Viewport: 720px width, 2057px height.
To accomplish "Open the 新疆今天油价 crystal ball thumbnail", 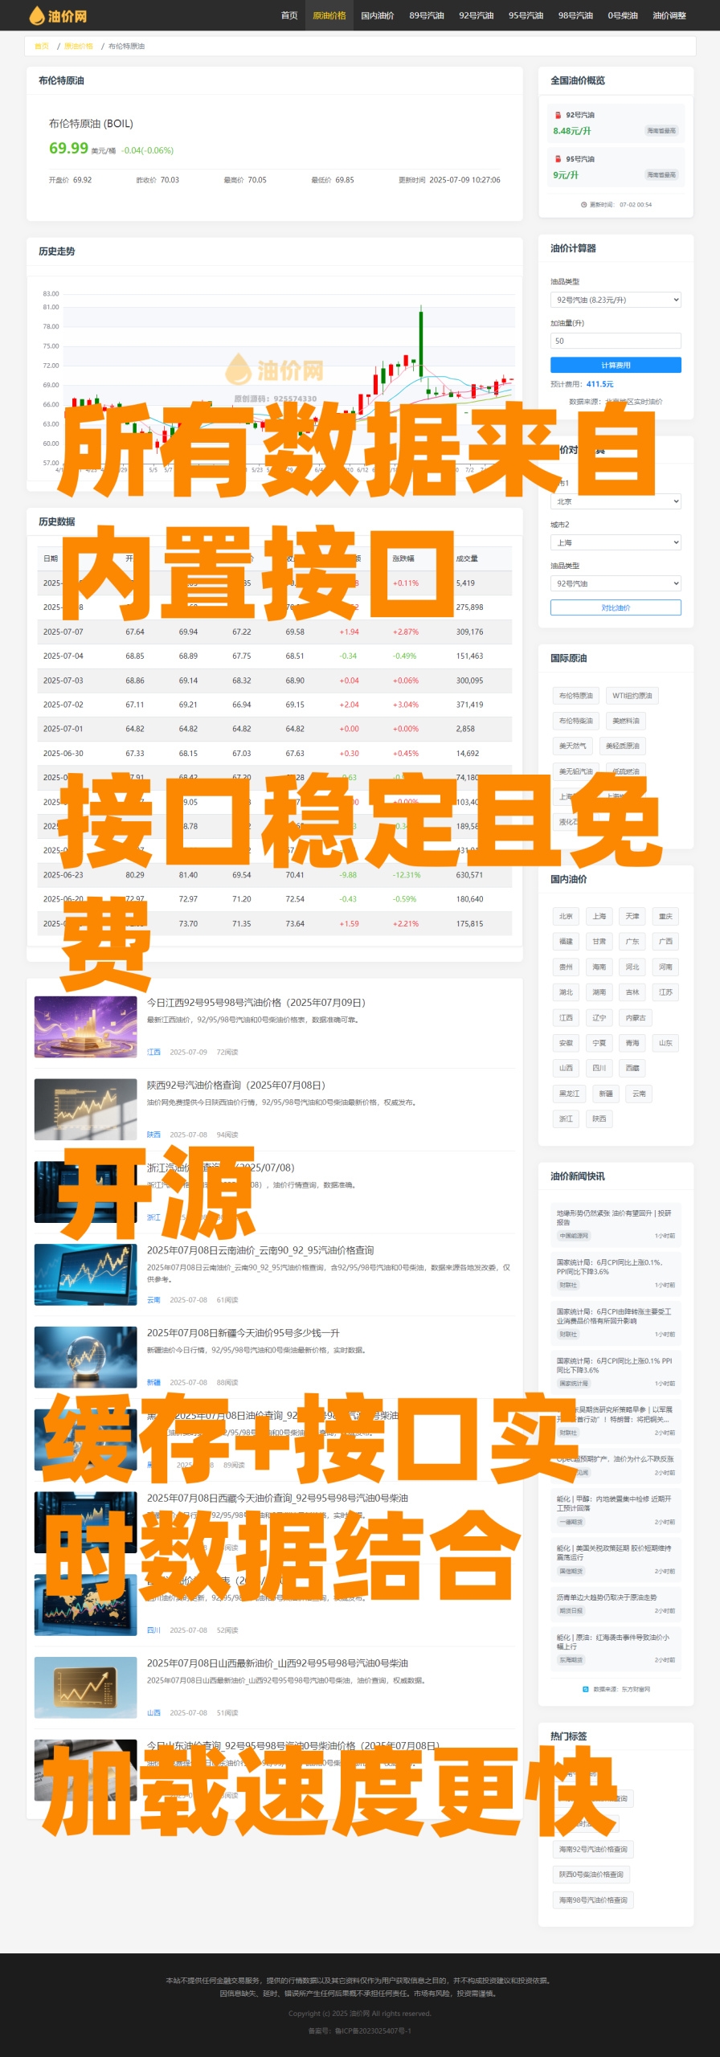I will pyautogui.click(x=86, y=1357).
